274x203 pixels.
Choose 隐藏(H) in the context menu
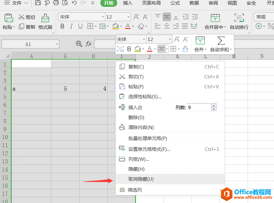(x=170, y=169)
